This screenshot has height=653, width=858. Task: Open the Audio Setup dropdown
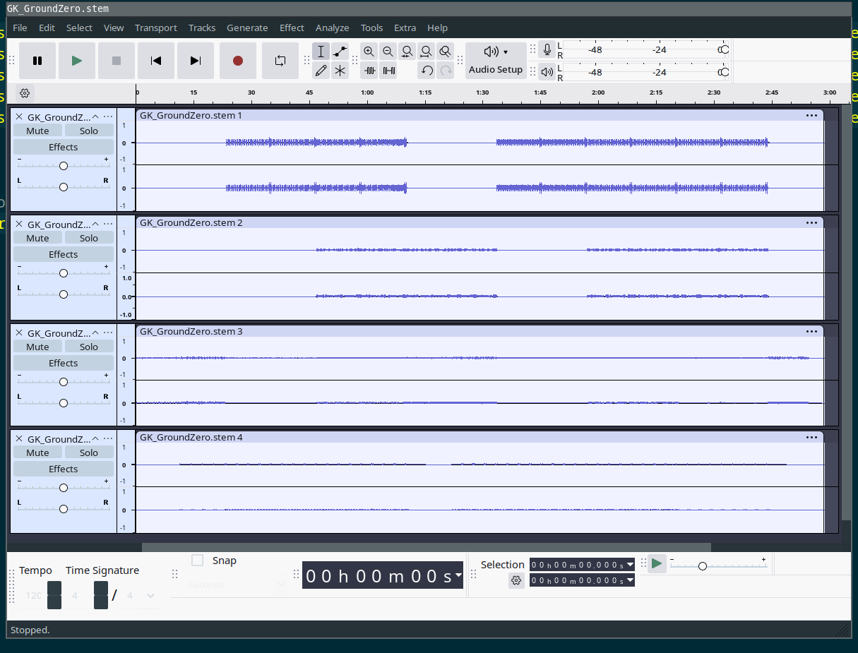coord(496,61)
